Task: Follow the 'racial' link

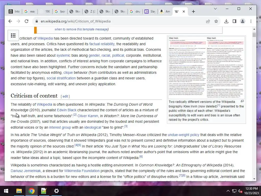Action: 106,55
